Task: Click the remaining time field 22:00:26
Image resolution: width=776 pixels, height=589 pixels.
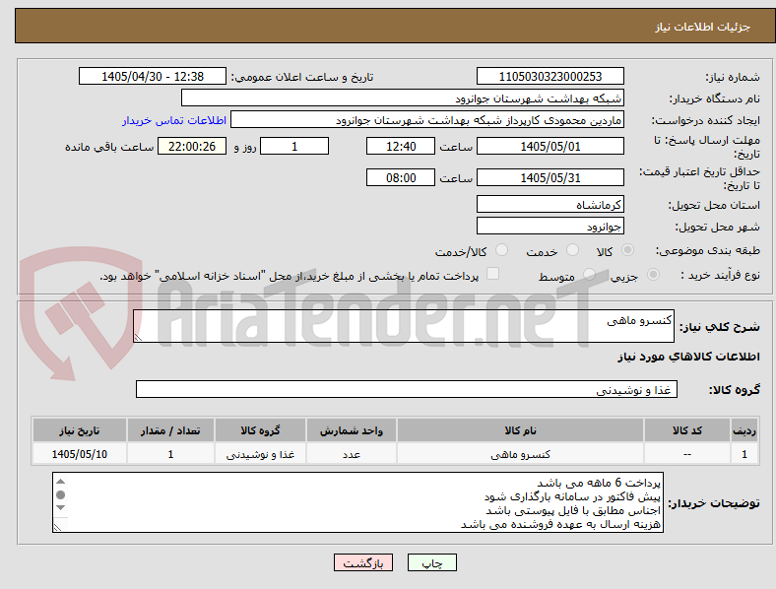Action: [192, 146]
